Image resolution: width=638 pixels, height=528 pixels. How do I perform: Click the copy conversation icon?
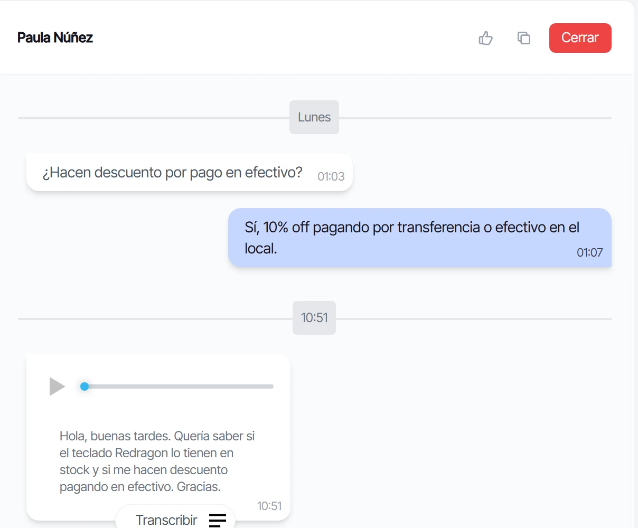click(x=523, y=38)
